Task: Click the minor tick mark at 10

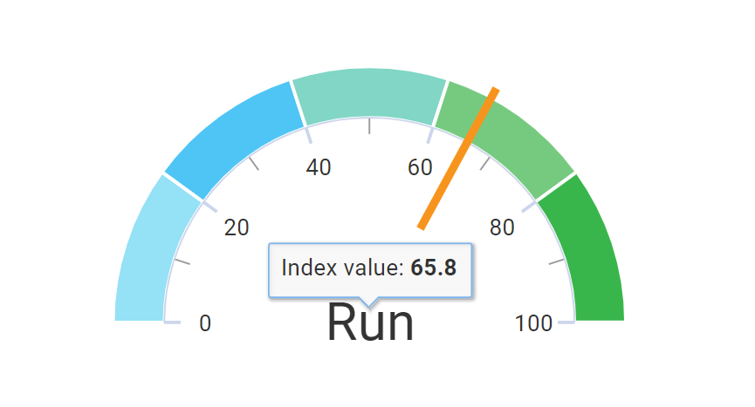Action: point(182,261)
